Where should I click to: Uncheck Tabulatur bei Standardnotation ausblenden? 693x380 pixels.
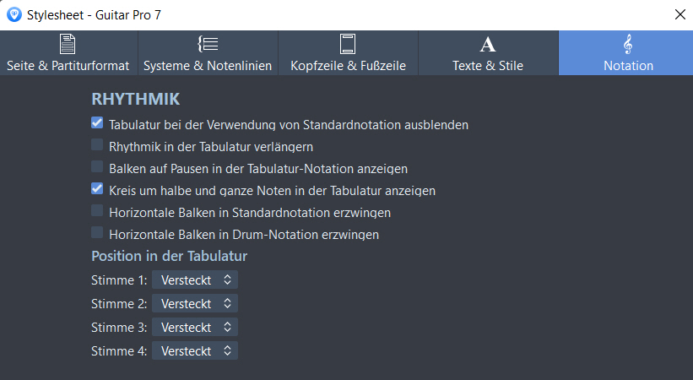(97, 123)
